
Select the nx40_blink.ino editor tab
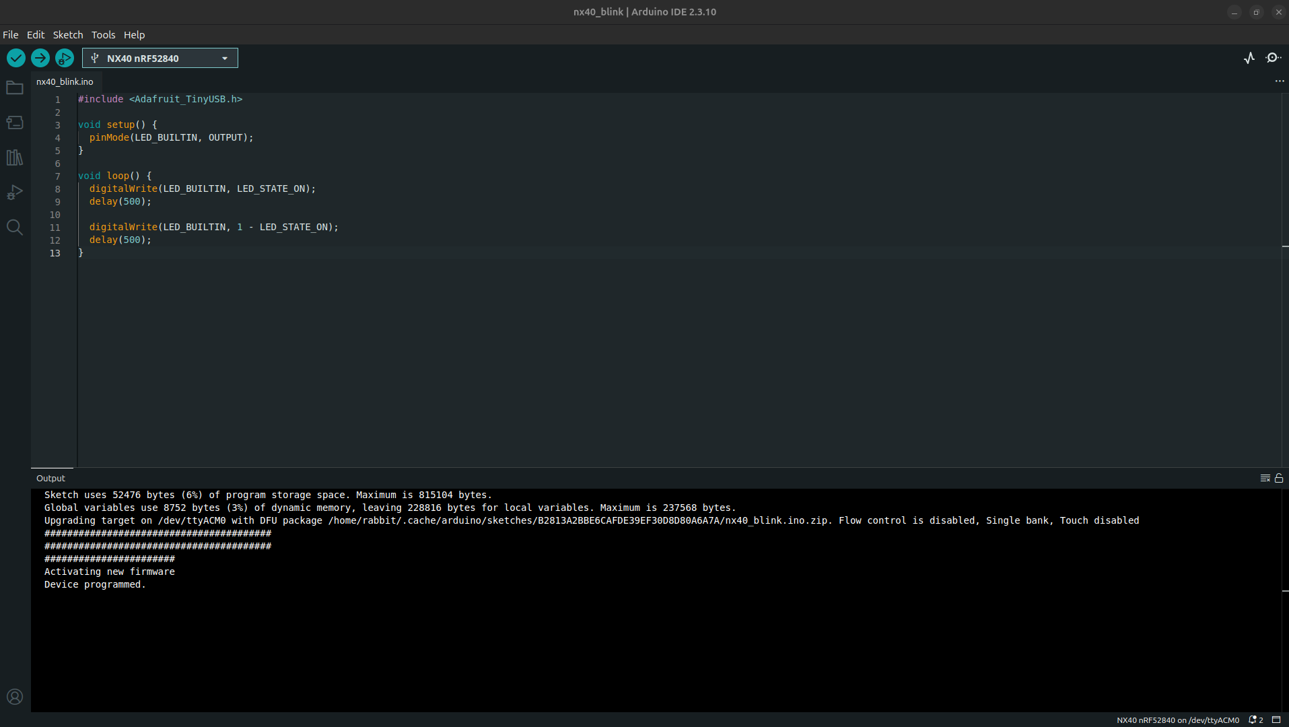click(x=65, y=81)
